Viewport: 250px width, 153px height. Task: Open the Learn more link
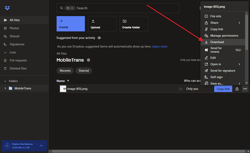coord(159,46)
